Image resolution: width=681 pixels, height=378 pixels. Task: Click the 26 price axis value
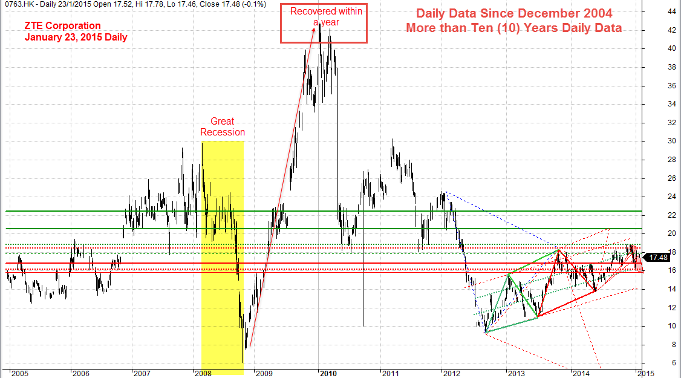(672, 178)
